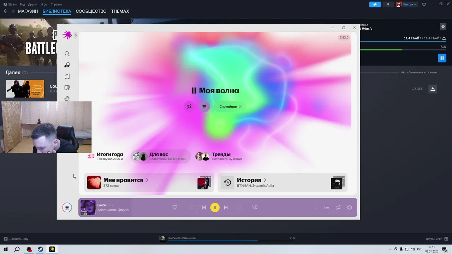This screenshot has height=254, width=452.
Task: Click "Добавить игру" in Steam footer
Action: coord(16,239)
